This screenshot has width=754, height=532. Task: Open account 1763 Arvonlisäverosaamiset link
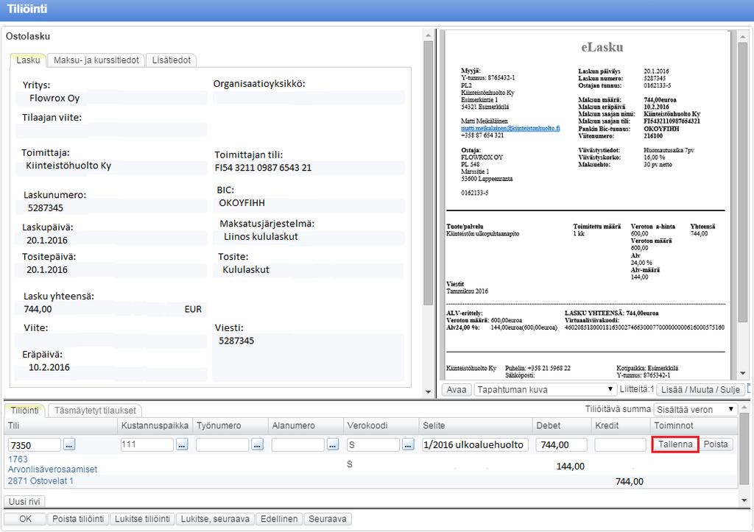click(52, 464)
